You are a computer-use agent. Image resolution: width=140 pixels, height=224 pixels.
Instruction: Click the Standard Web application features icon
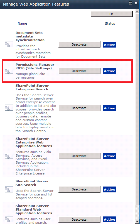[9, 220]
